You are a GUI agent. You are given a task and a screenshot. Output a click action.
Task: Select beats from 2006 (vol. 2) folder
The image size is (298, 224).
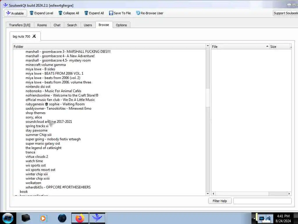[53, 78]
